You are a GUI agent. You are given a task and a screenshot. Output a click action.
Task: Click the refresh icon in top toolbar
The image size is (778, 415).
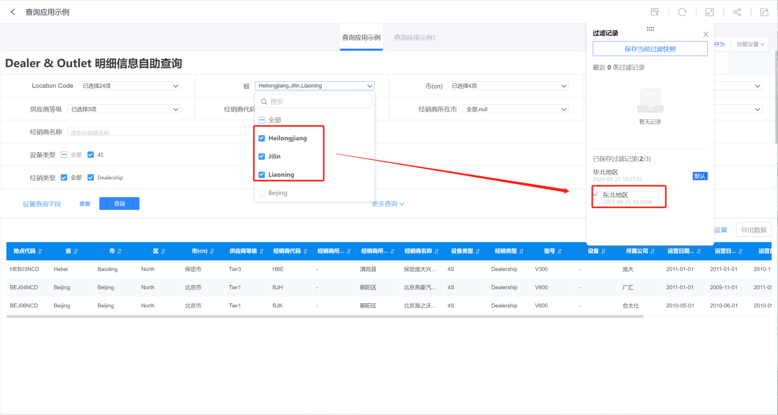[682, 12]
